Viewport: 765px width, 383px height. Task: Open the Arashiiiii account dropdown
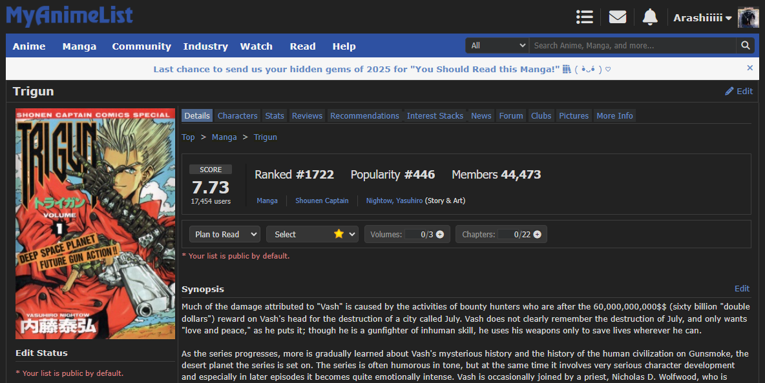[x=702, y=18]
